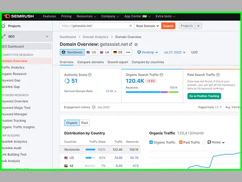This screenshot has width=242, height=182.
Task: Click the Semrush logo
Action: pyautogui.click(x=19, y=16)
